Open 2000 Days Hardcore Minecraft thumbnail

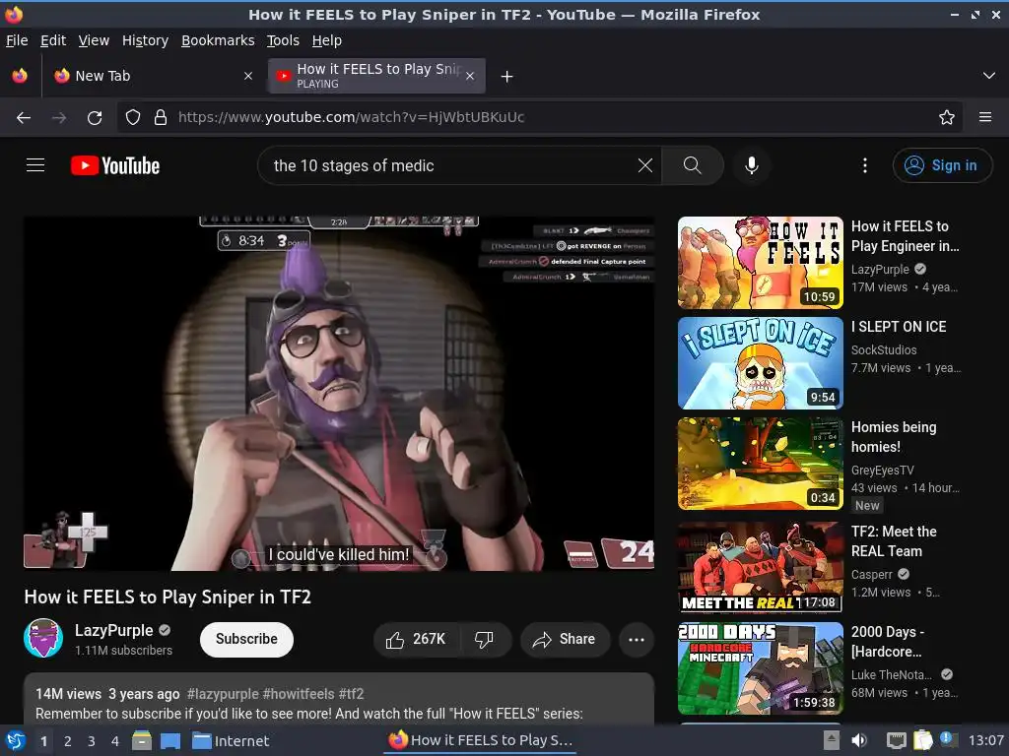coord(760,668)
